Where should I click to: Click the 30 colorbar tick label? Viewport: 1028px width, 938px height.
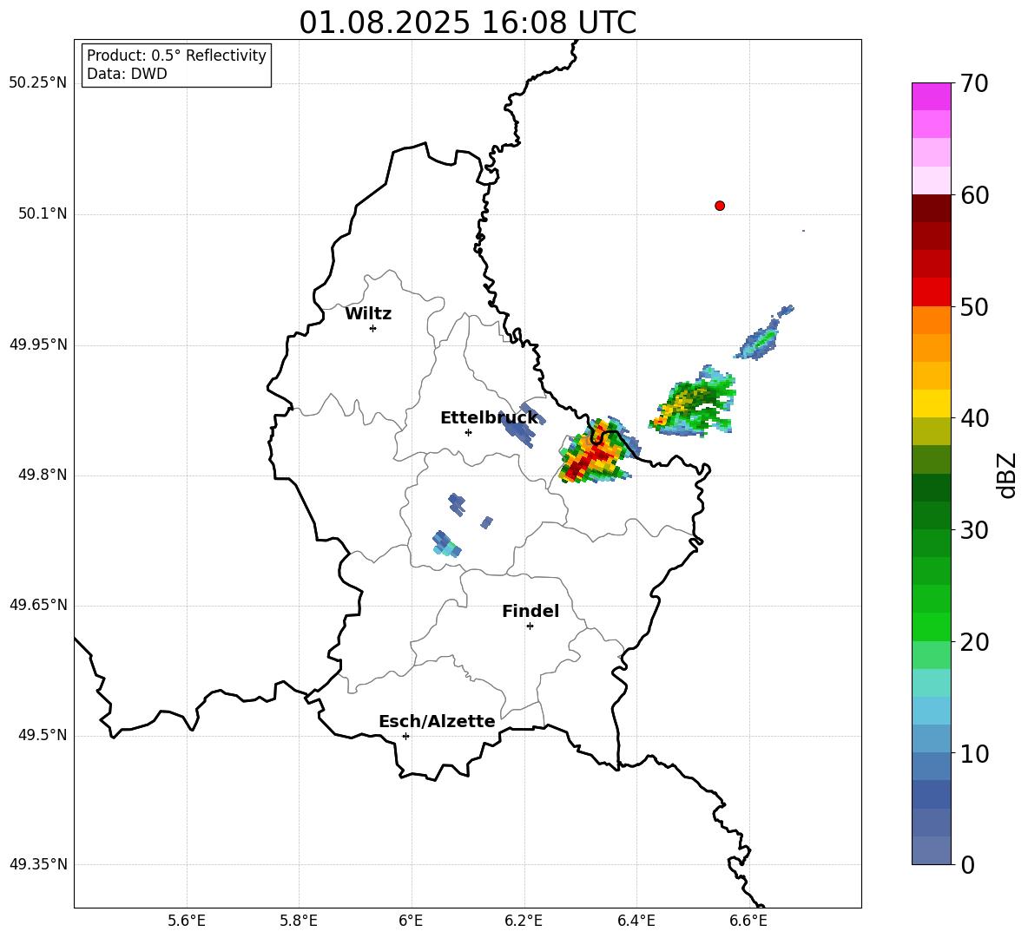pyautogui.click(x=974, y=530)
